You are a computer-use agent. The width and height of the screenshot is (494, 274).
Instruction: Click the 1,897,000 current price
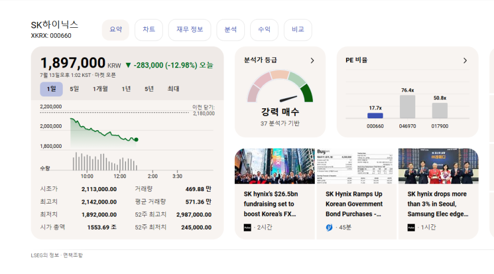tap(73, 63)
